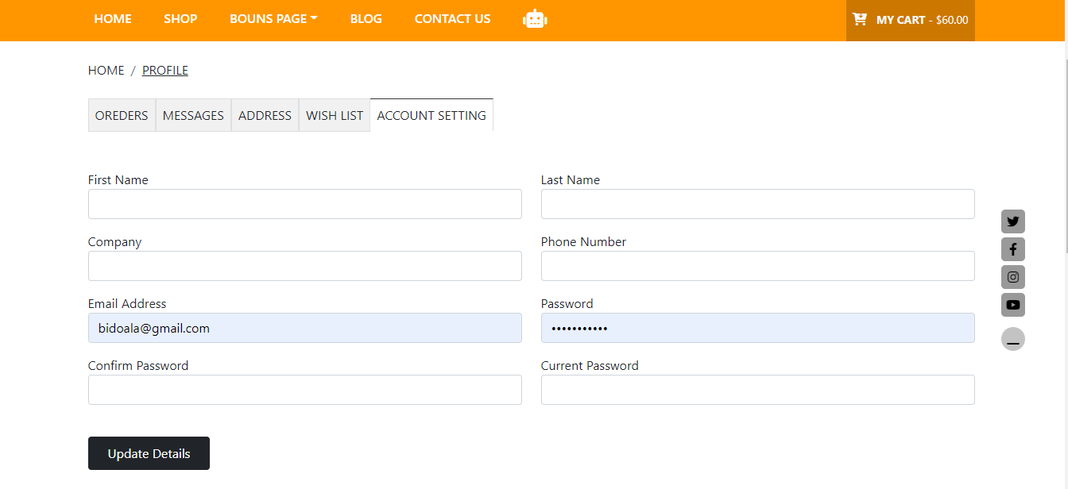Open the Twitter social link

[x=1013, y=221]
